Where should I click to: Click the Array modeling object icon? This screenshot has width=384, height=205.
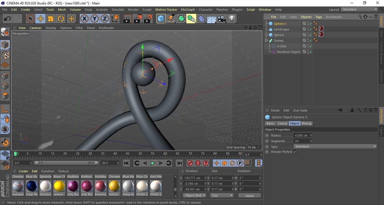click(191, 19)
